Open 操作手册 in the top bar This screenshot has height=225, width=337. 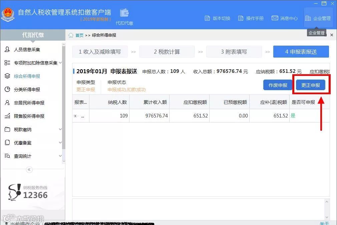point(251,18)
